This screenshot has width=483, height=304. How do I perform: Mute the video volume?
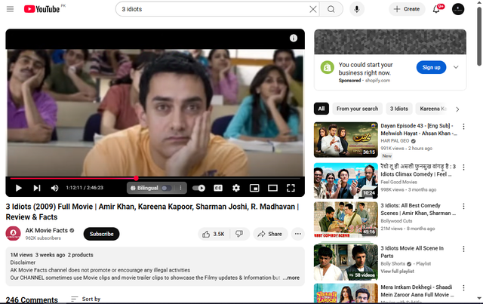click(x=54, y=188)
